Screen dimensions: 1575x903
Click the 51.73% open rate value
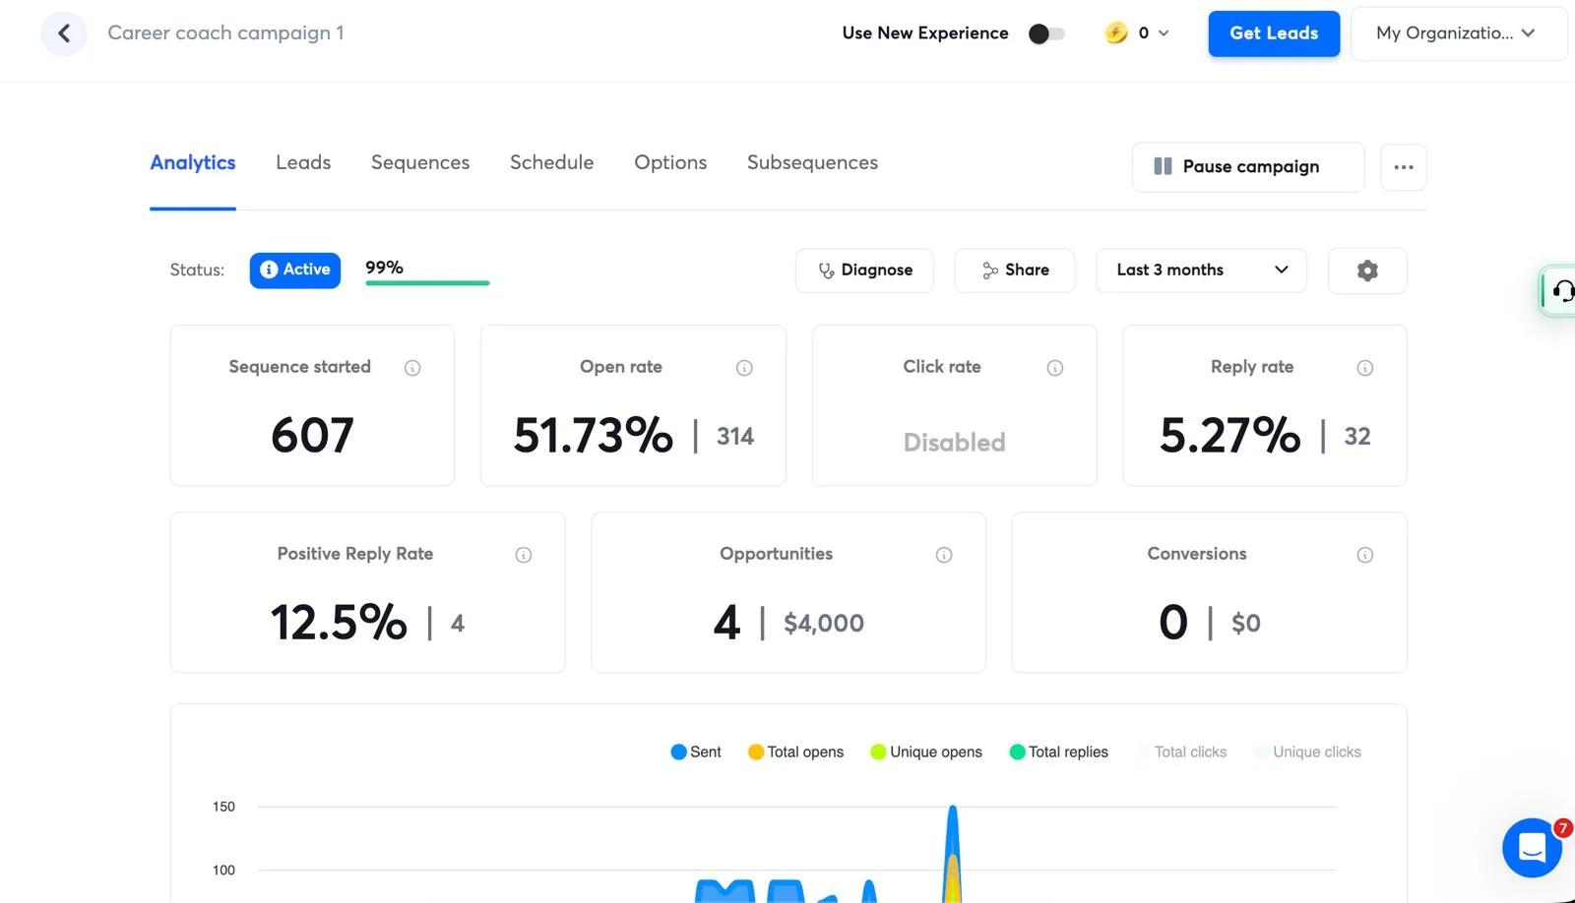point(594,435)
